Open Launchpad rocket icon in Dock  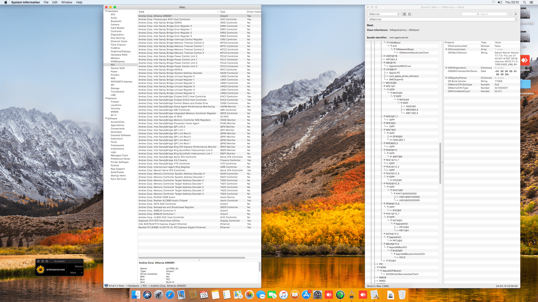pos(159,295)
